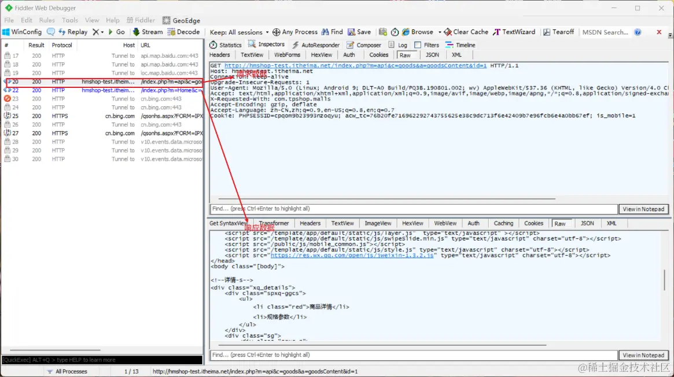Select Any Process target picker

tap(295, 32)
